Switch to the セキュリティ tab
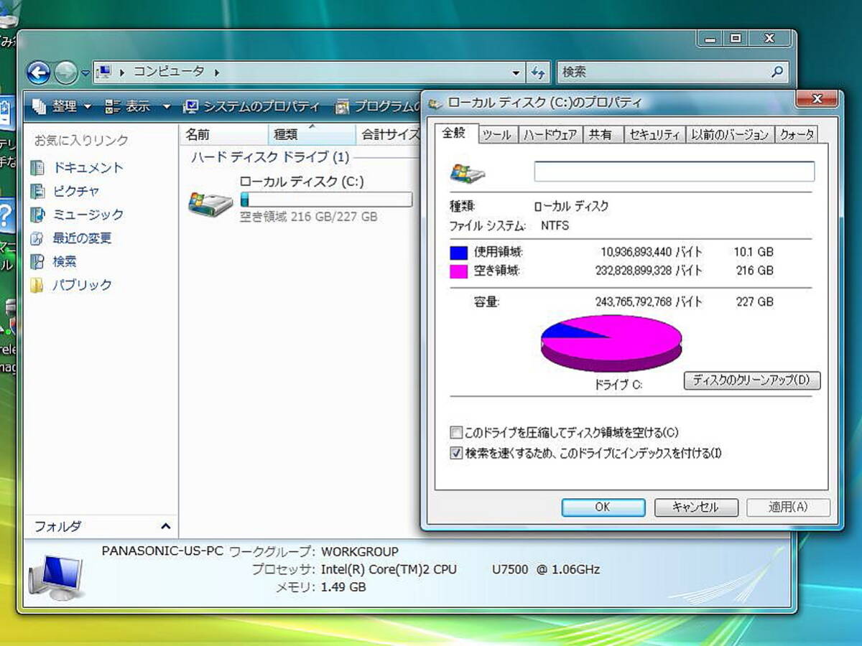This screenshot has width=862, height=646. pyautogui.click(x=654, y=134)
